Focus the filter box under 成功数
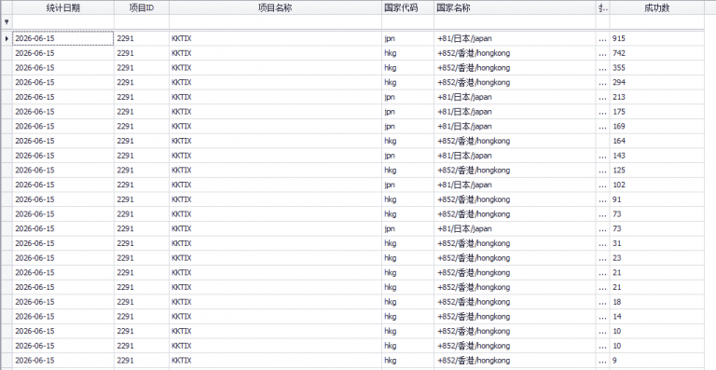716x370 pixels. [656, 21]
